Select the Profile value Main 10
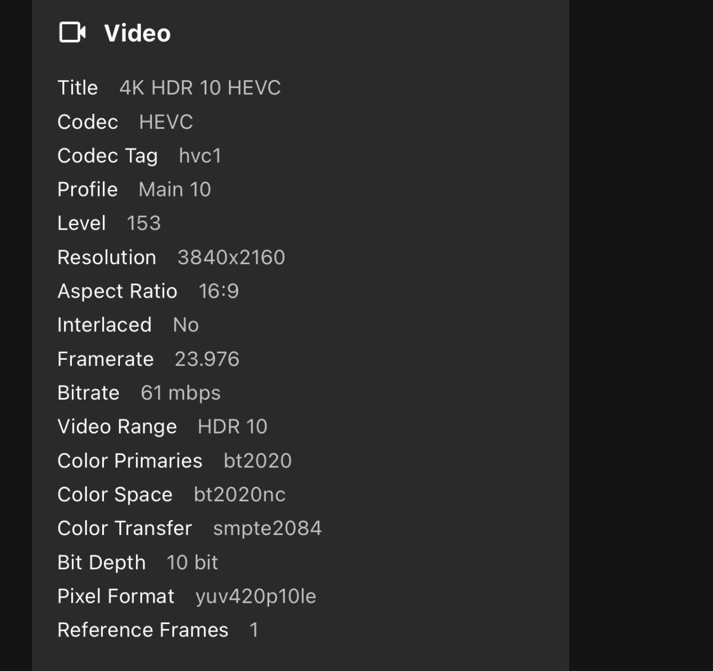 [175, 189]
